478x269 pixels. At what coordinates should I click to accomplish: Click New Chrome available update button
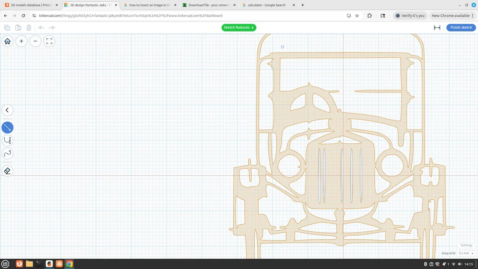[453, 15]
